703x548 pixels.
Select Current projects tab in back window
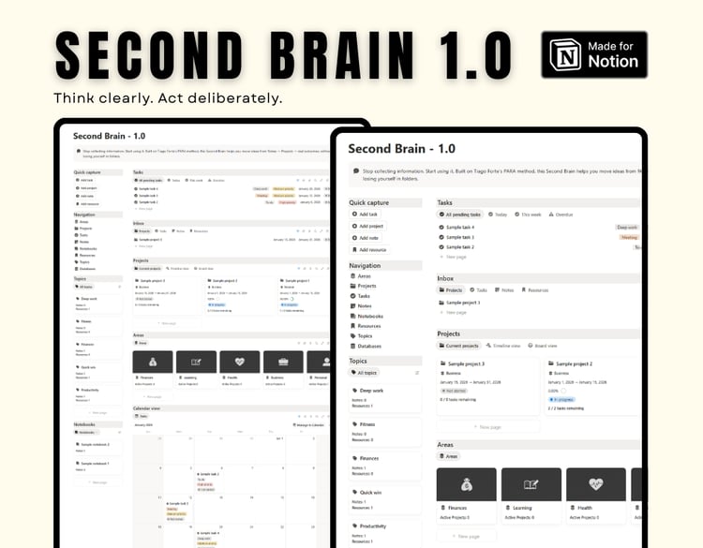147,269
